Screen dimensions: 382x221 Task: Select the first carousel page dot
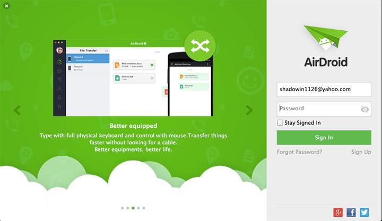(123, 208)
